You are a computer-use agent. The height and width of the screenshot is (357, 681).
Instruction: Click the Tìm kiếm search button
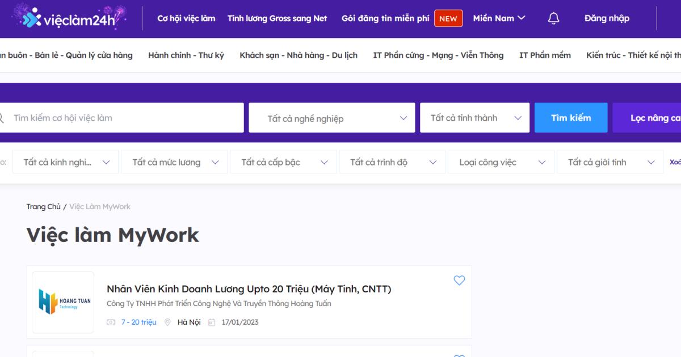571,118
